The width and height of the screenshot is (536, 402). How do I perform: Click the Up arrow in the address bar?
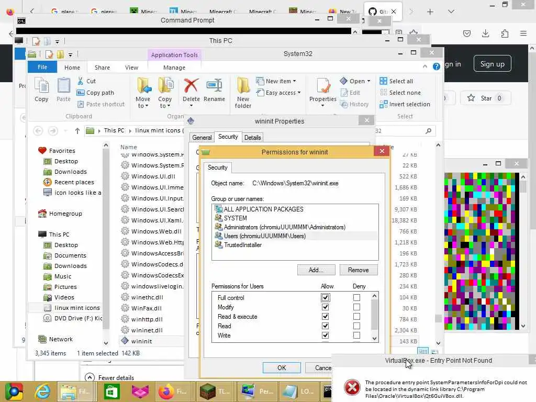[x=77, y=130]
